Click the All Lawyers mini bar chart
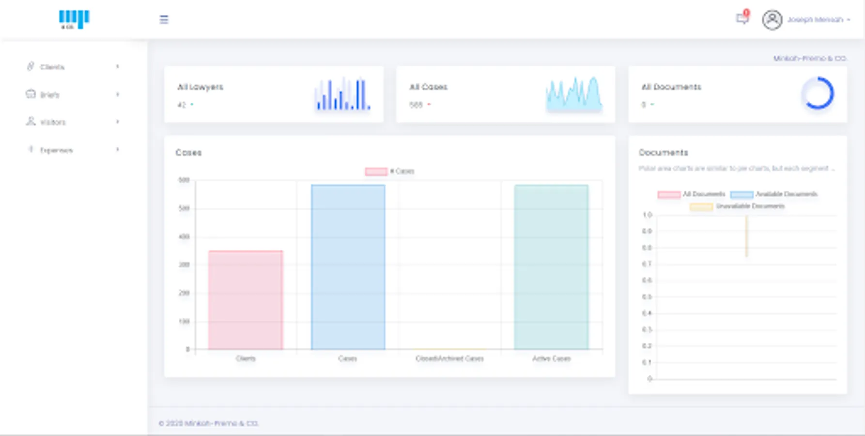The width and height of the screenshot is (865, 436). (342, 93)
